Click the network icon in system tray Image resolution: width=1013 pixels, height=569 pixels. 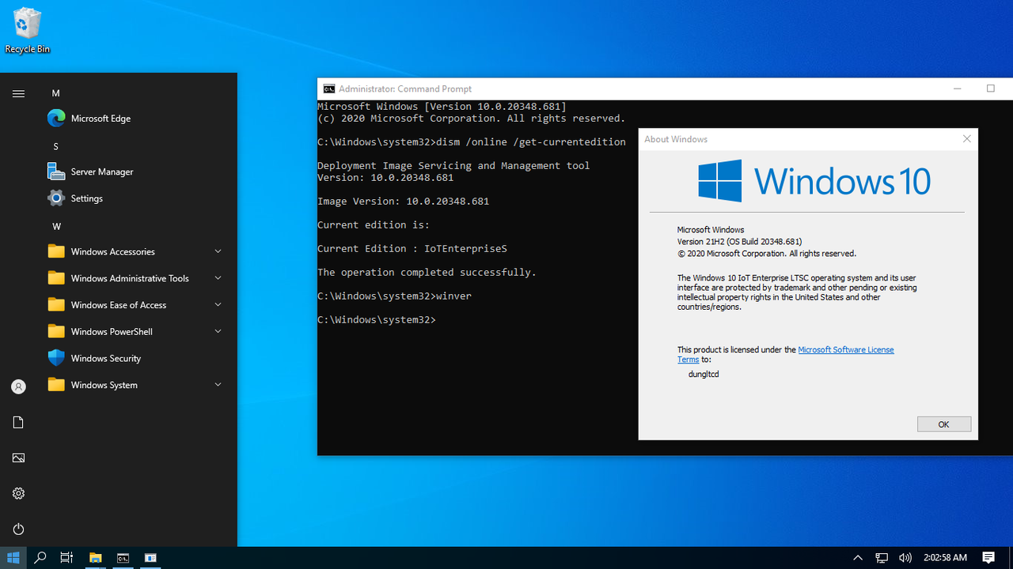[882, 558]
